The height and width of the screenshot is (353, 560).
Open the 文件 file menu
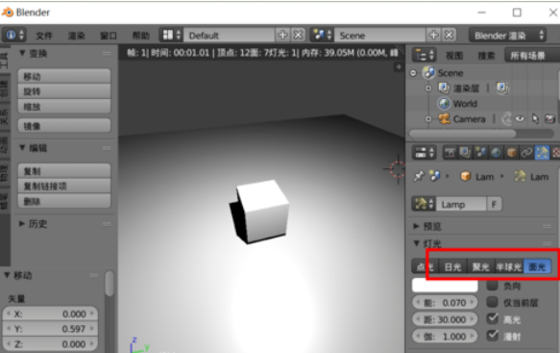coord(44,36)
